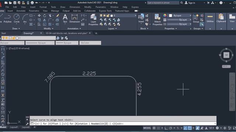The image size is (236, 132).
Task: Click the Rotate tool in Modify panel
Action: [45, 15]
